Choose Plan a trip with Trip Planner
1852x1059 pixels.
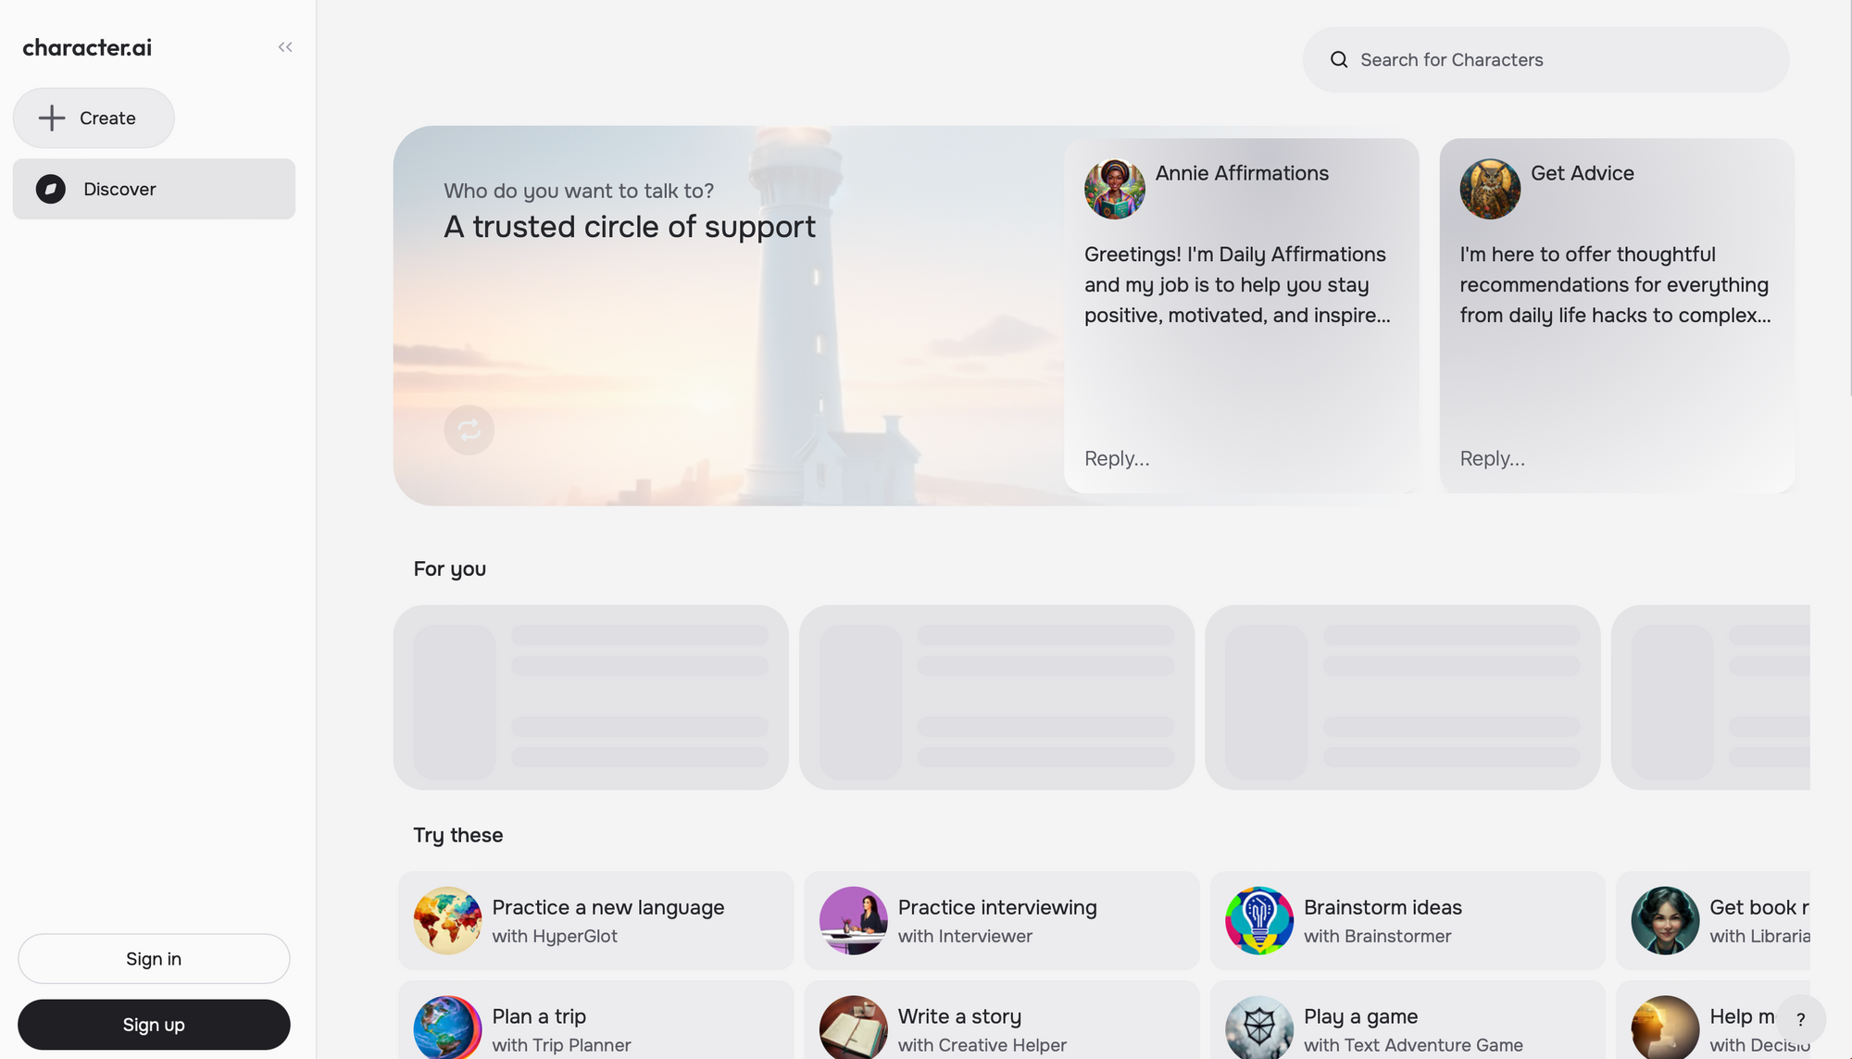(595, 1028)
